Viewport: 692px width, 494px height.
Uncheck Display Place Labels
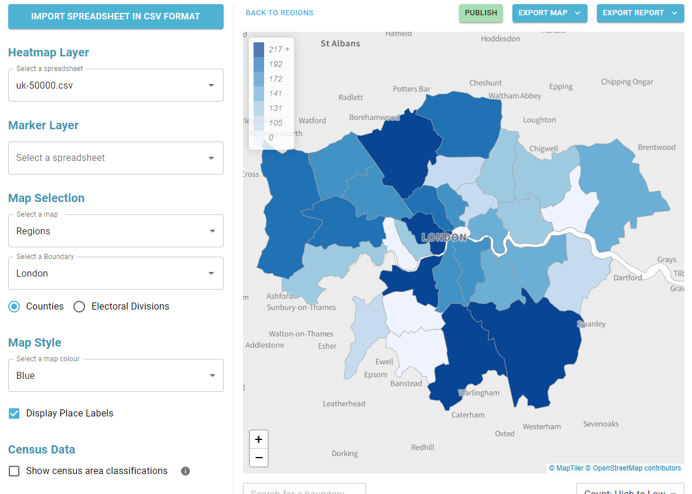(x=13, y=413)
